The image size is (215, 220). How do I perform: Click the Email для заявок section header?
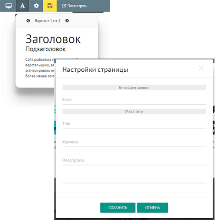pyautogui.click(x=134, y=88)
